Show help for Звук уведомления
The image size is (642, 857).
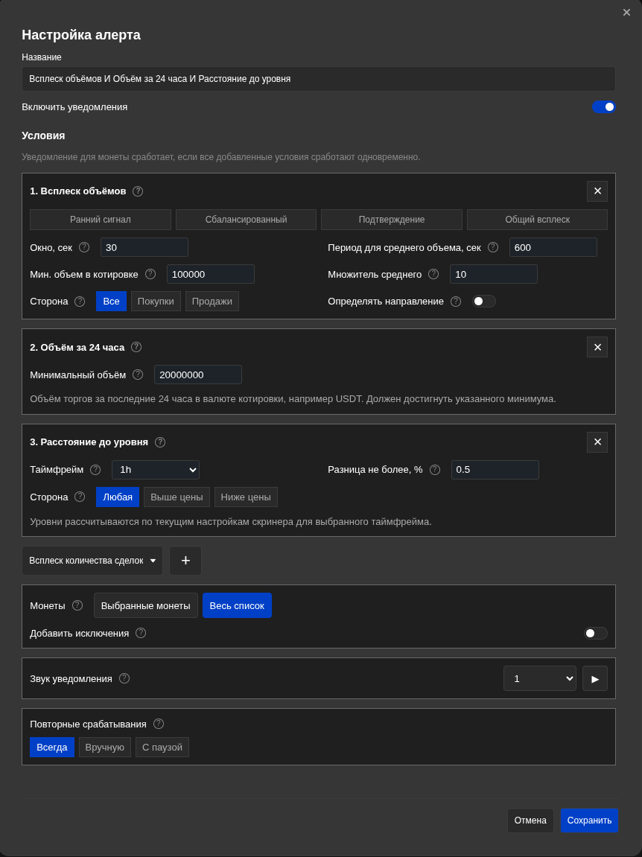pyautogui.click(x=124, y=678)
